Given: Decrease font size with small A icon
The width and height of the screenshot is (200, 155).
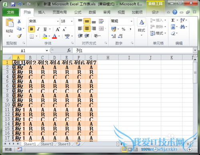Looking at the screenshot, I should click(x=64, y=29).
